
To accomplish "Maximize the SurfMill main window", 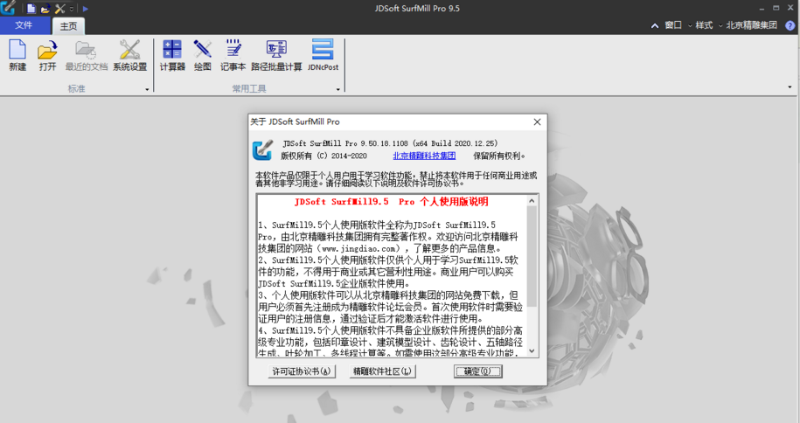I will 776,8.
